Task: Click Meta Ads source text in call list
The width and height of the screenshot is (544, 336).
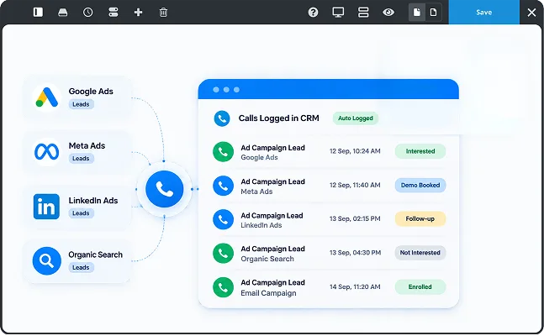Action: [x=256, y=192]
